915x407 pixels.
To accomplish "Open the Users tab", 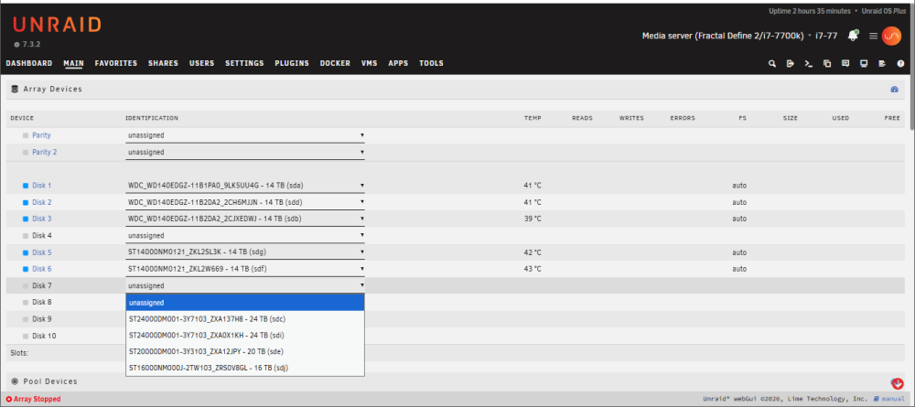I will click(x=202, y=63).
